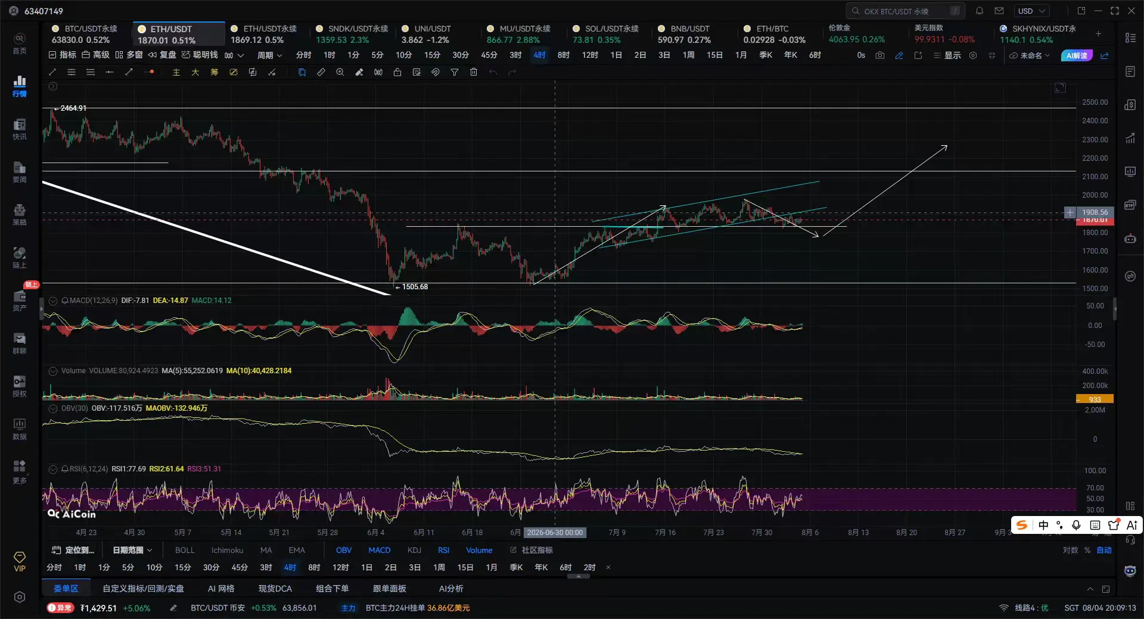Select the 15分 timeframe in the top bar
This screenshot has height=619, width=1144.
point(432,55)
